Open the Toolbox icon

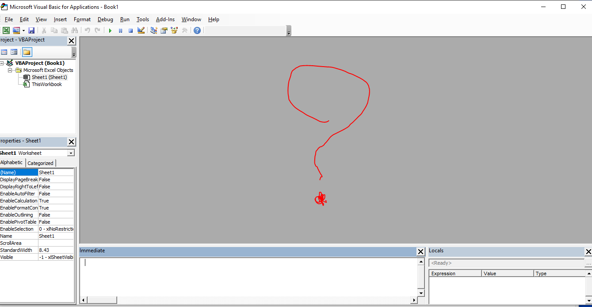click(x=184, y=30)
